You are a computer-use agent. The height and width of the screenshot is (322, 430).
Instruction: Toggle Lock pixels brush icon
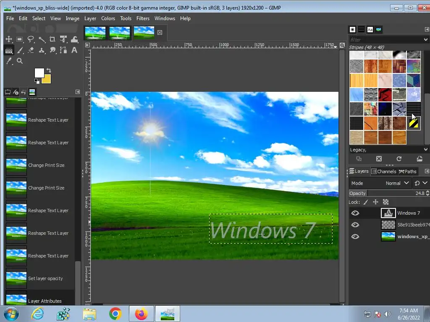(x=366, y=202)
